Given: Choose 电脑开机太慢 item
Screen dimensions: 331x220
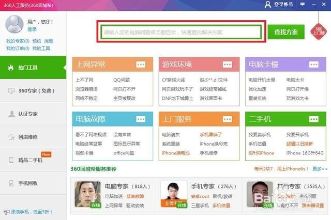Looking at the screenshot, I should pos(262,80).
